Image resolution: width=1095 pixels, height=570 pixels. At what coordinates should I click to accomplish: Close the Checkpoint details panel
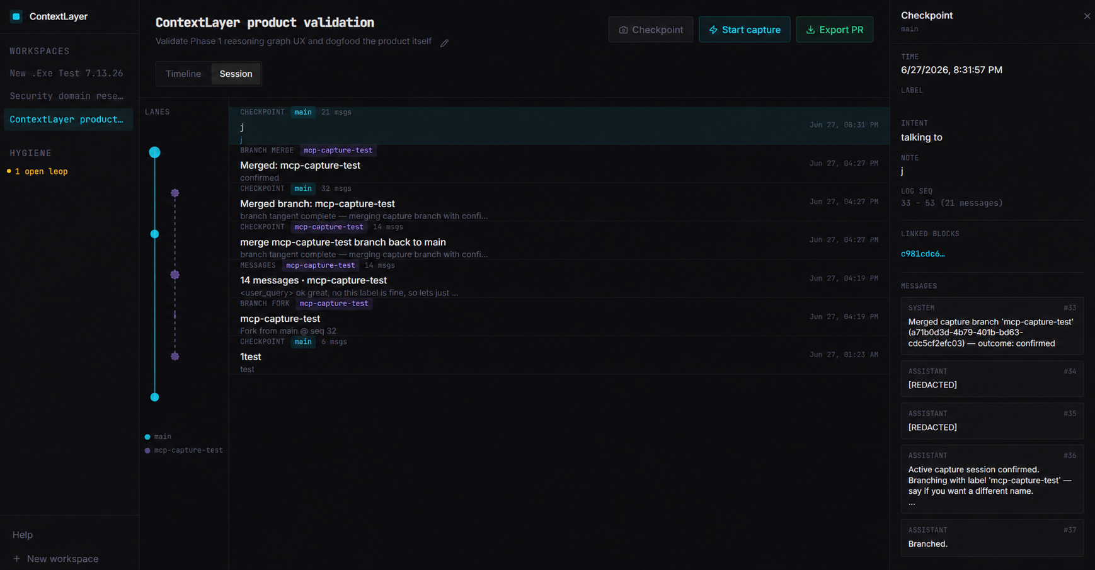coord(1087,16)
